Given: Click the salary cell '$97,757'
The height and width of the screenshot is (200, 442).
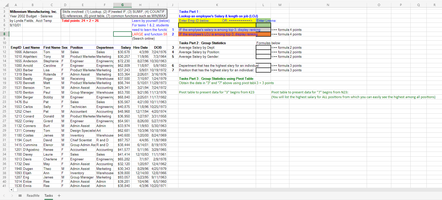Looking at the screenshot, I should point(122,140).
